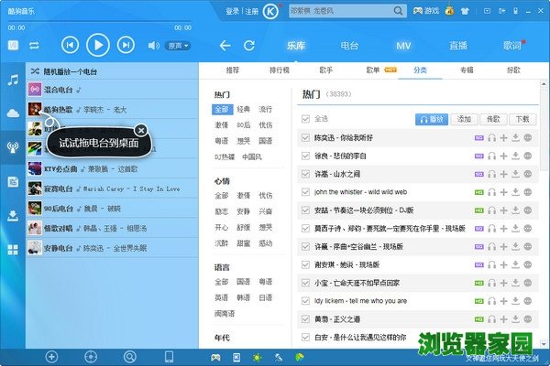Click the back arrow icon
Image resolution: width=550 pixels, height=366 pixels.
coord(224,45)
